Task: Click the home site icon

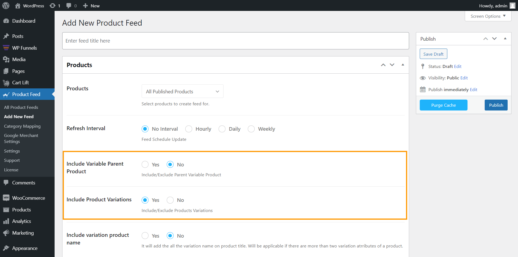Action: point(18,6)
